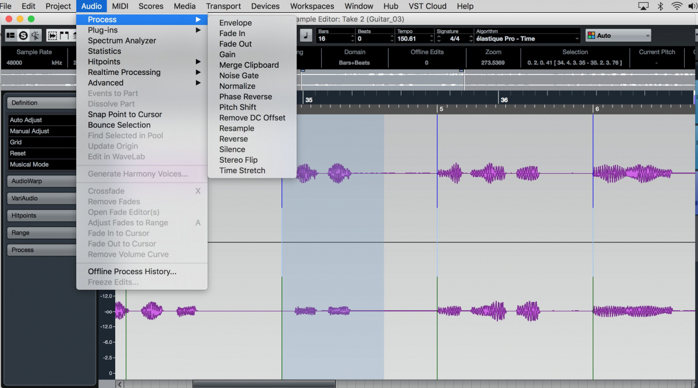Click the Musical Mode note icon

click(306, 36)
